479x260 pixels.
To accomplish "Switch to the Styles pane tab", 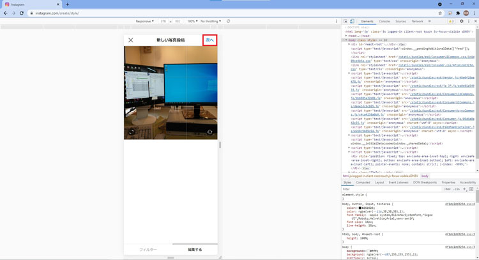I will click(347, 183).
